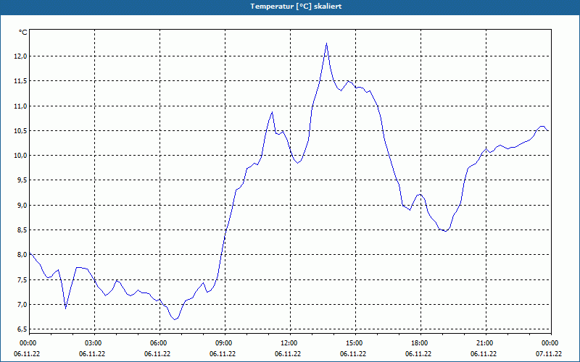The height and width of the screenshot is (362, 580).
Task: Click the 9,0 temperature axis label
Action: tap(22, 206)
